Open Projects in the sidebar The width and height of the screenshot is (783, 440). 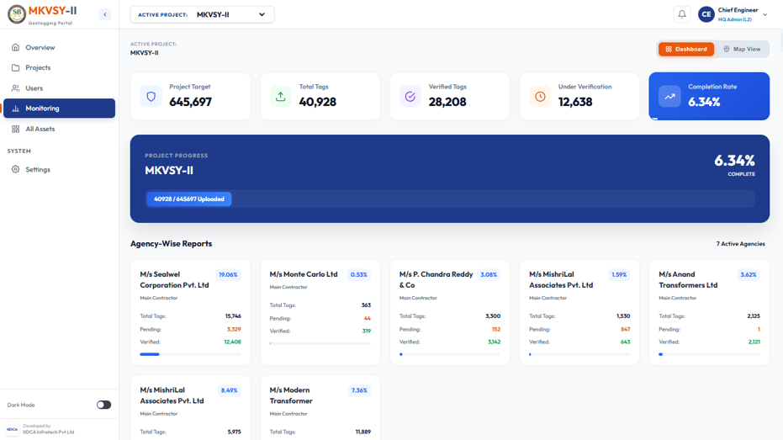[59, 67]
